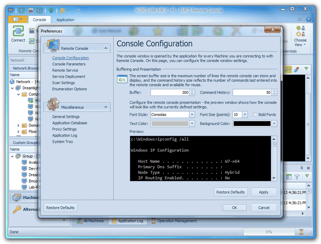Click the color palette icon in title bar
321x244 pixels.
click(x=63, y=10)
